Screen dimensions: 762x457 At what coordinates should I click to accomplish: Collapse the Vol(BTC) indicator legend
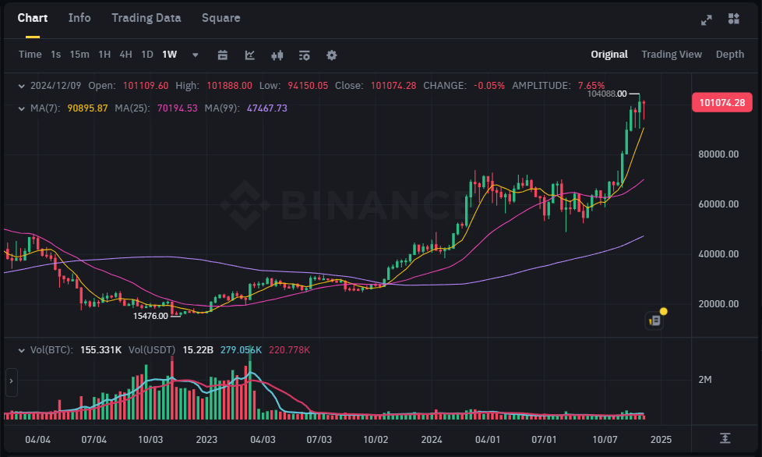point(21,350)
